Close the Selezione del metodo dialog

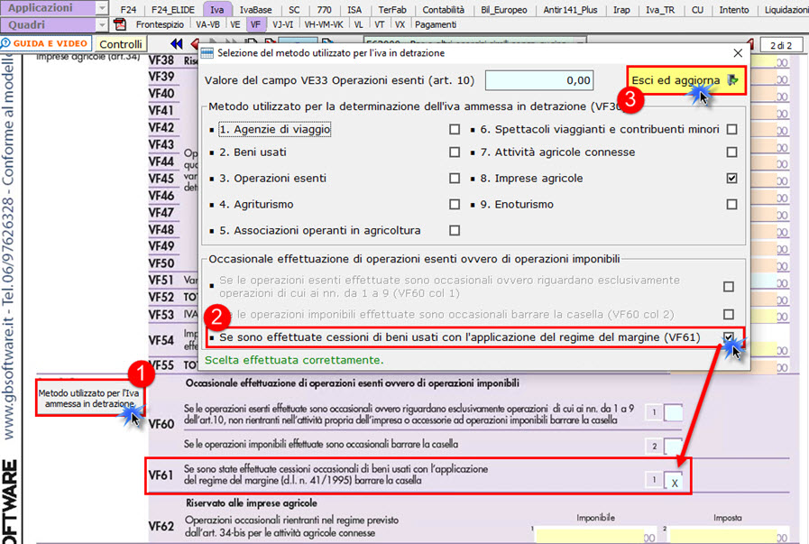tap(738, 52)
